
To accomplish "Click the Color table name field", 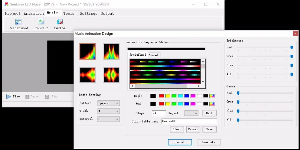I will (x=189, y=121).
